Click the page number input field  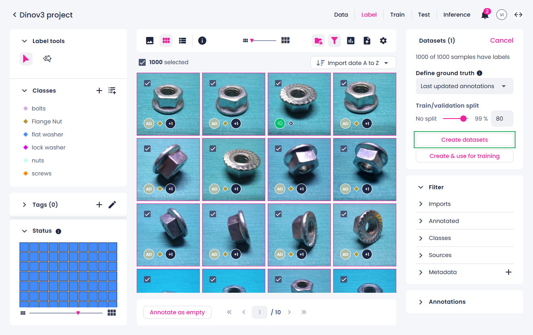(260, 312)
